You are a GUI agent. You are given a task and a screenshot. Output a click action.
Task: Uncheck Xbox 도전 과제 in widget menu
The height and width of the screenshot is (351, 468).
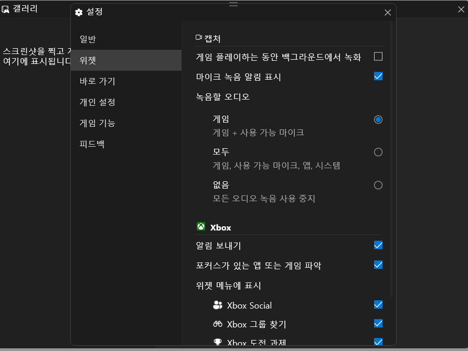coord(378,342)
